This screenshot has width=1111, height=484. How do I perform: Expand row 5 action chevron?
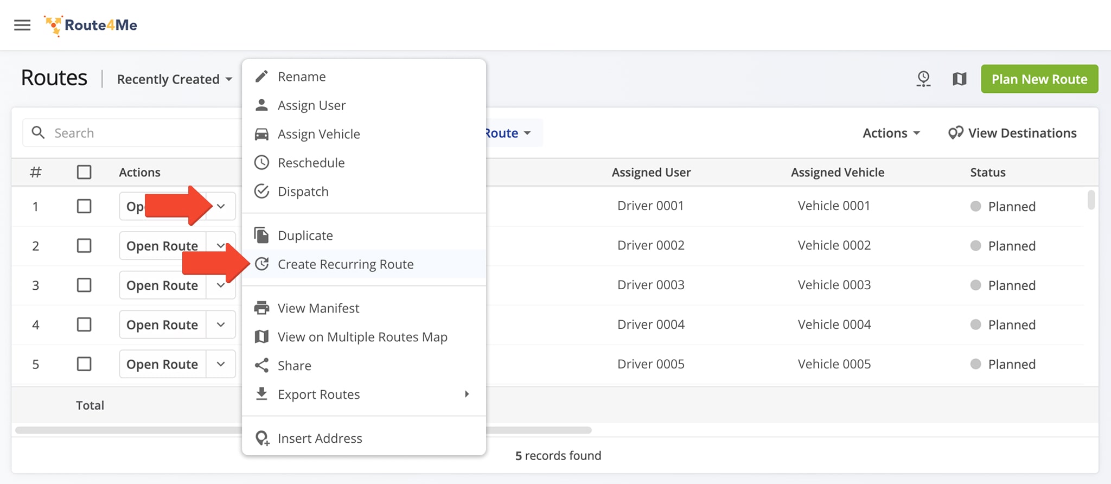tap(221, 364)
